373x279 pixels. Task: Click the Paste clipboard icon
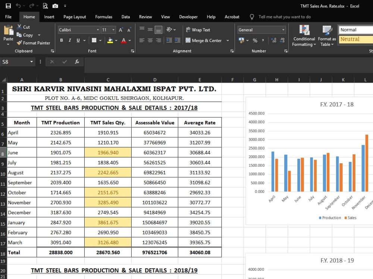[x=9, y=30]
